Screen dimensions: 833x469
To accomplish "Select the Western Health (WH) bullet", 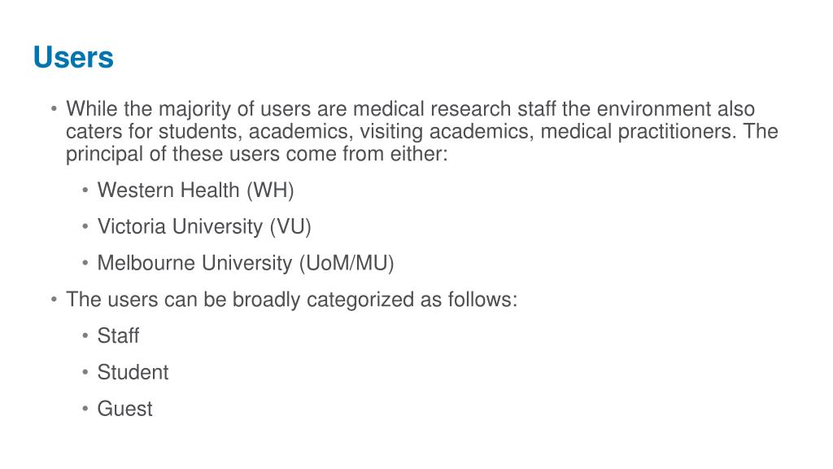I will 195,191.
